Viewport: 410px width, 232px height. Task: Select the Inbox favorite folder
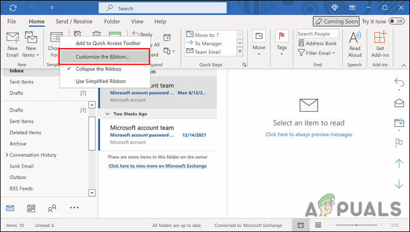[16, 71]
